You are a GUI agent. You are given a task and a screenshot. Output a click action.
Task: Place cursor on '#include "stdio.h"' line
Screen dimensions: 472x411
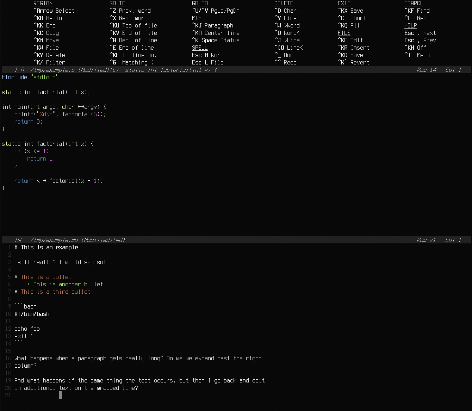click(x=30, y=77)
